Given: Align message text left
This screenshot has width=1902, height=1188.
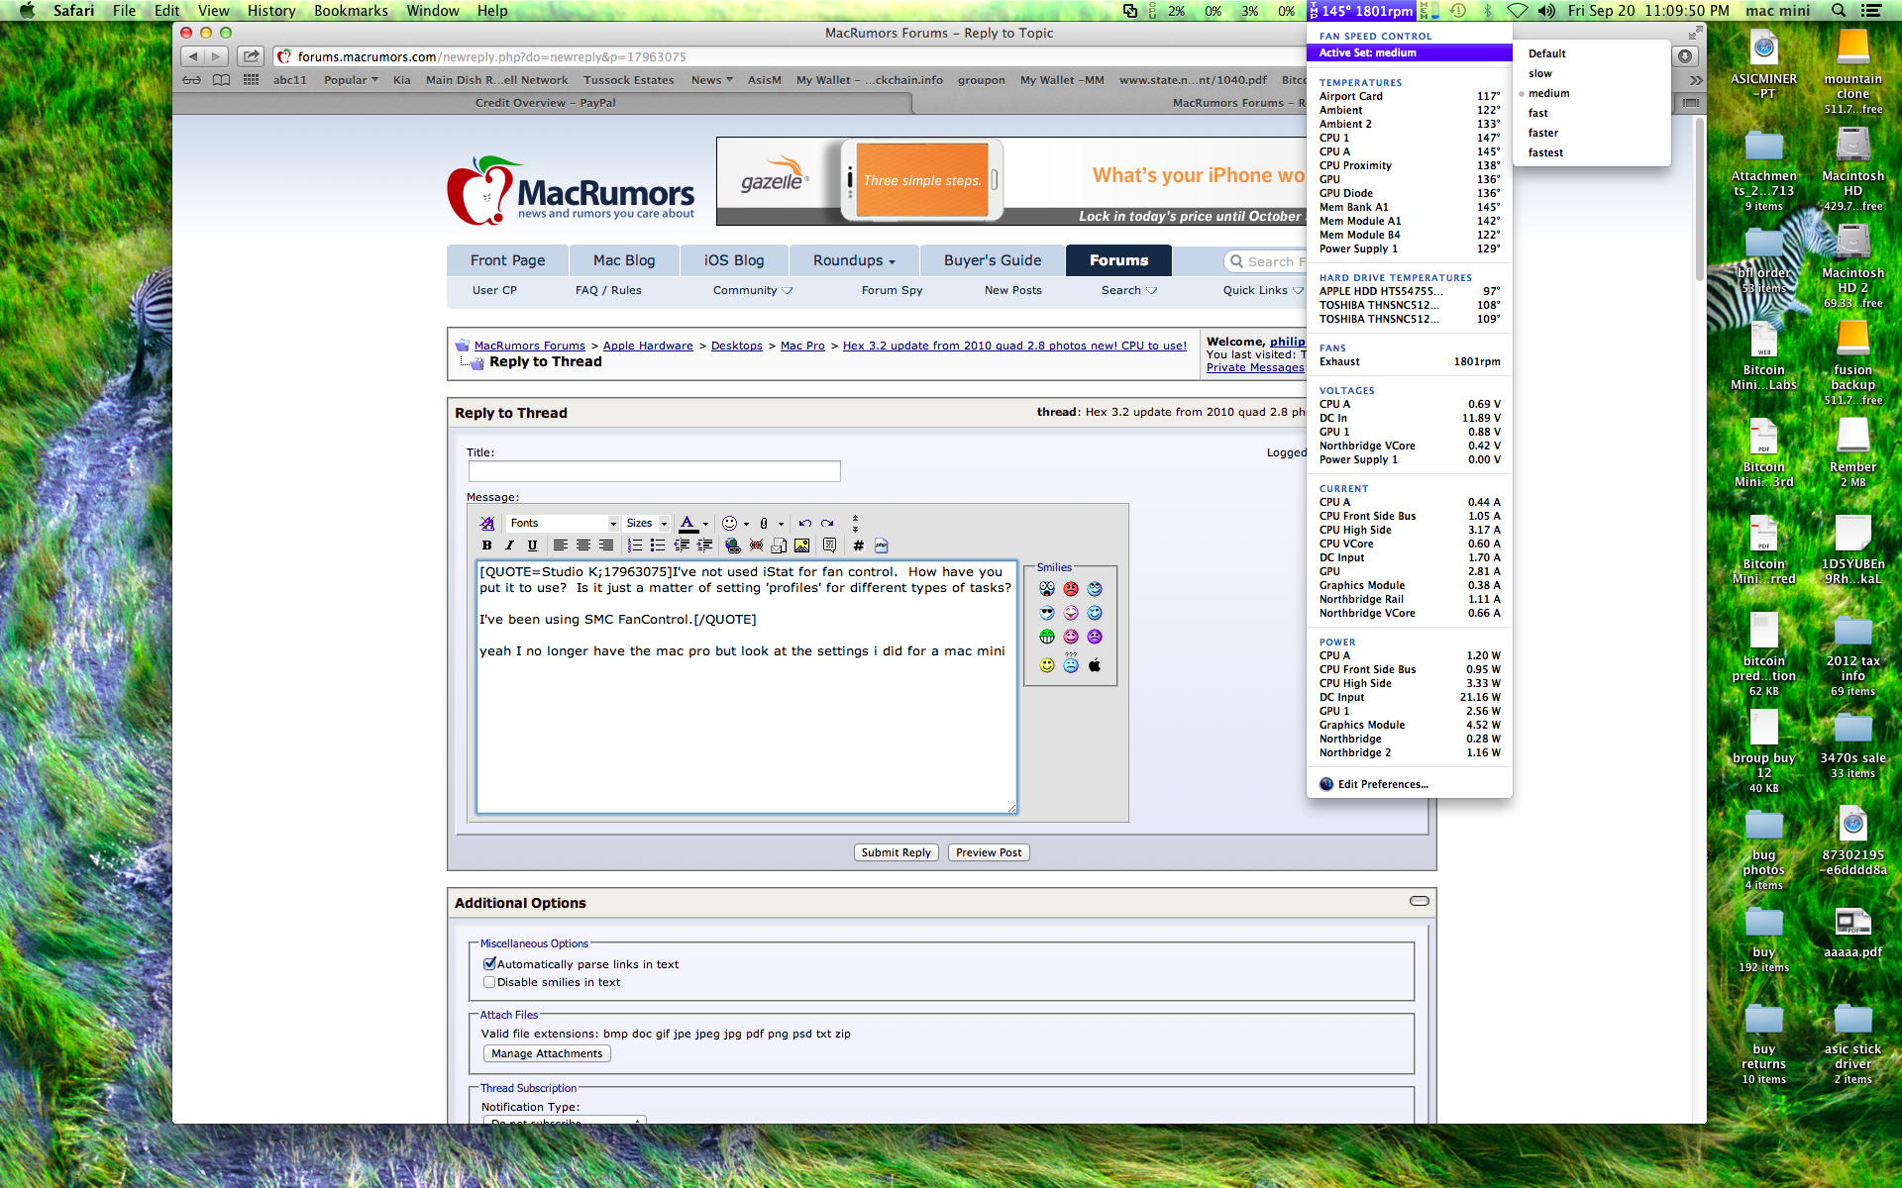Looking at the screenshot, I should (561, 545).
